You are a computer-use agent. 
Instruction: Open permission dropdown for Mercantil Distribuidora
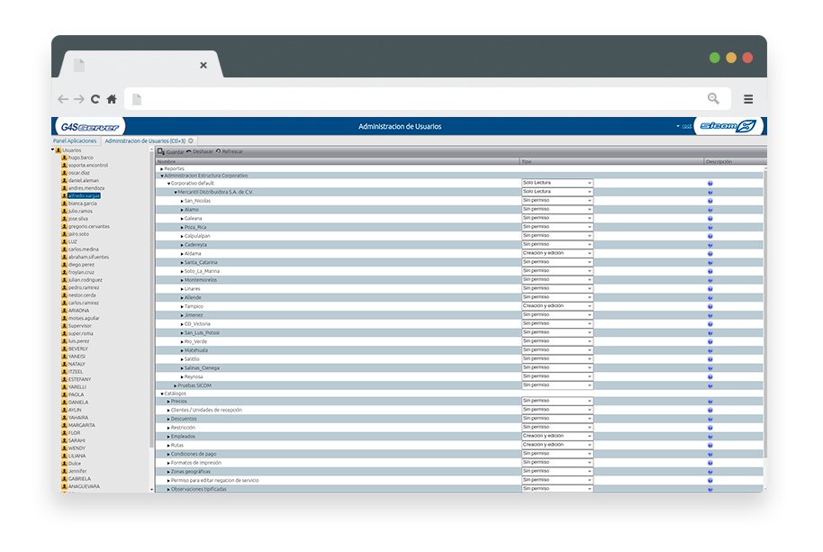click(x=557, y=192)
